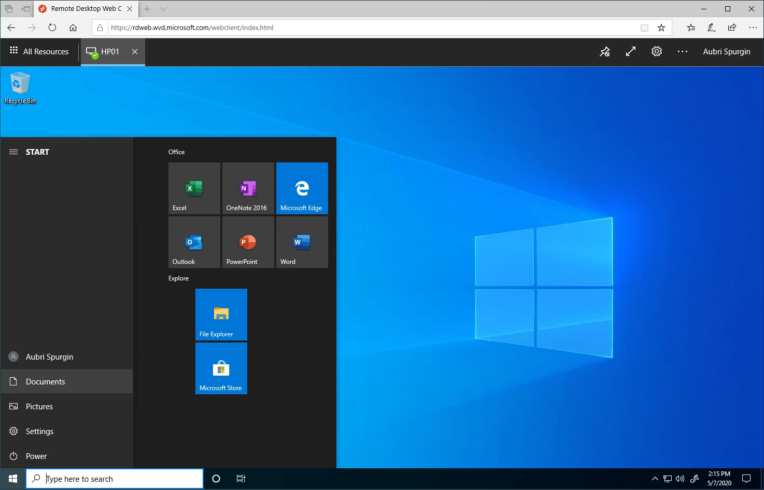764x490 pixels.
Task: View the site lock icon info
Action: (100, 28)
